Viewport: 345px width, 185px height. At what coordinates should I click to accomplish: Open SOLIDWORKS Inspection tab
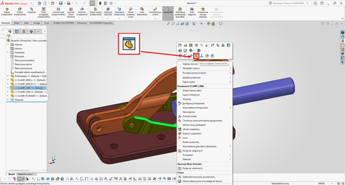click(x=101, y=23)
